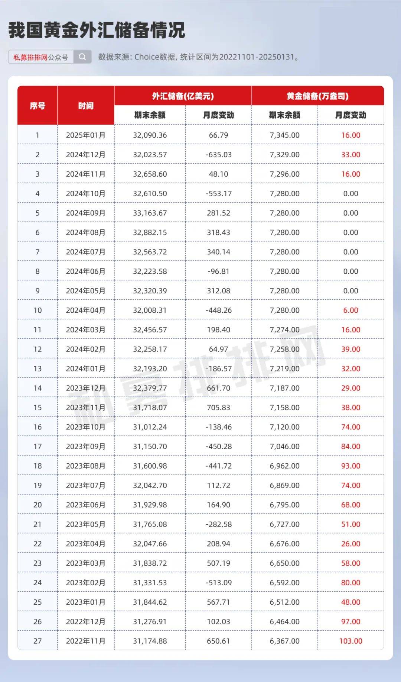Click the 私募排排网公众号 search field
Image resolution: width=401 pixels, height=682 pixels.
tap(41, 57)
